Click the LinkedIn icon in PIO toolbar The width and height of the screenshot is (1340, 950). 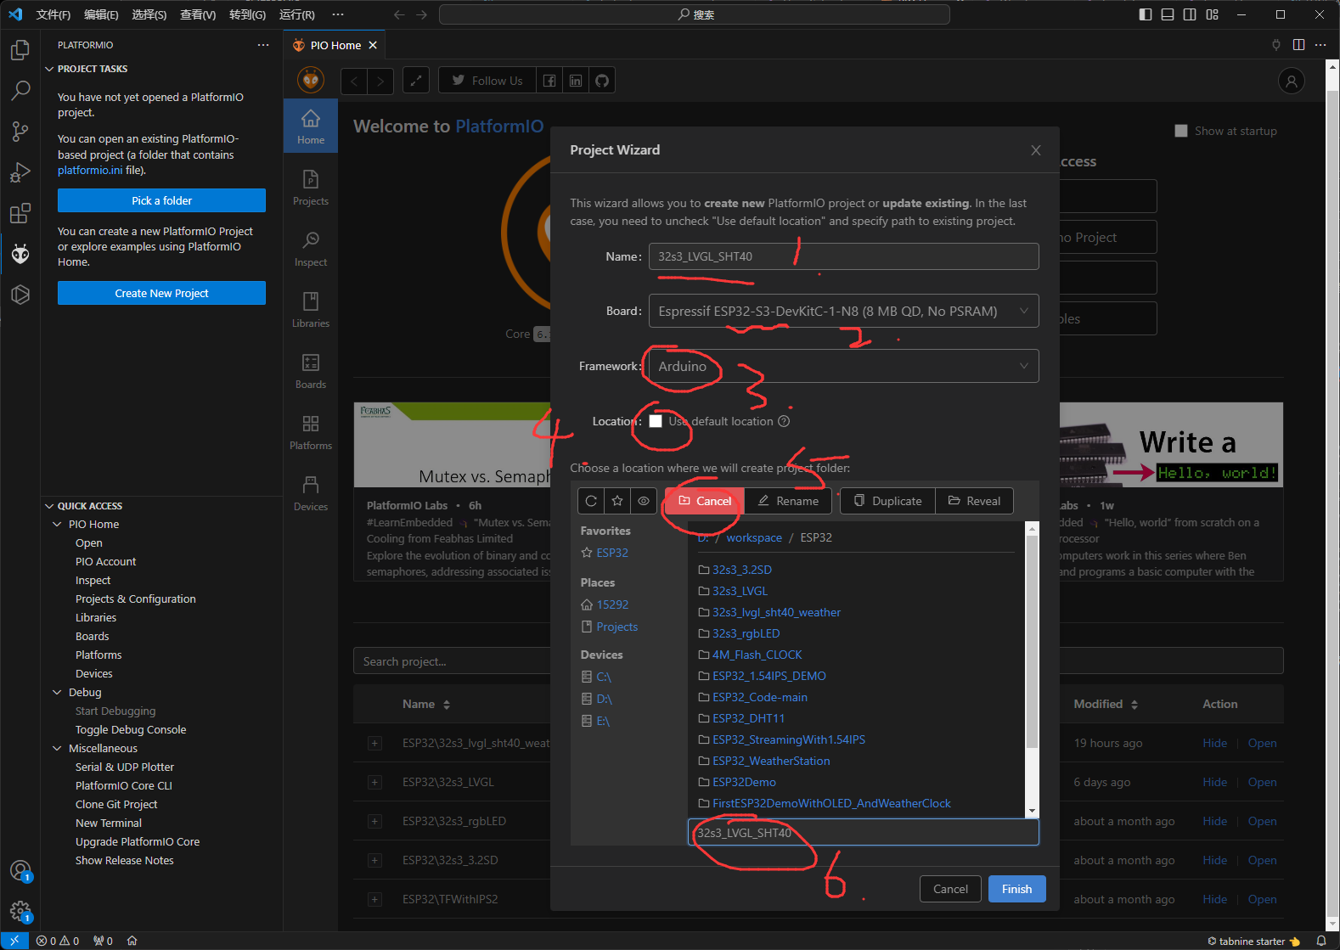(x=576, y=81)
